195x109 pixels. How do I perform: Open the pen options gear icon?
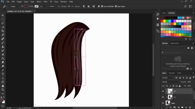click(99, 6)
